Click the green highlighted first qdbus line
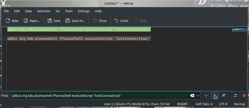 pyautogui.click(x=79, y=30)
